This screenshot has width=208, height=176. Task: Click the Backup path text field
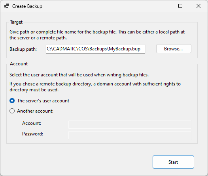click(x=95, y=49)
